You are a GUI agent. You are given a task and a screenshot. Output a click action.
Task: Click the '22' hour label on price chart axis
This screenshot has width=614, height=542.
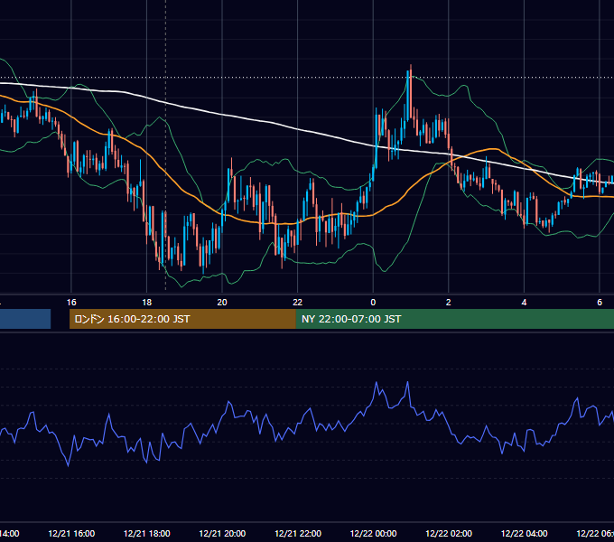click(x=298, y=303)
